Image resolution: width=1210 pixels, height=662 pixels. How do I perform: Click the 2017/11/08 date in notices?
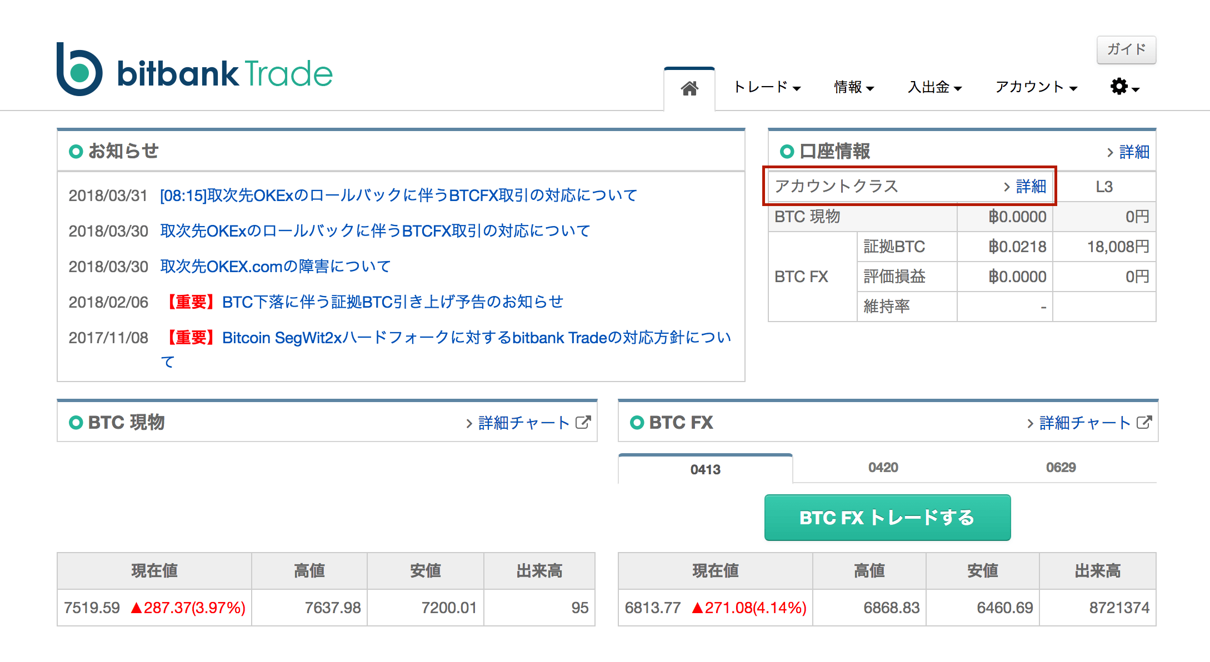[x=108, y=338]
